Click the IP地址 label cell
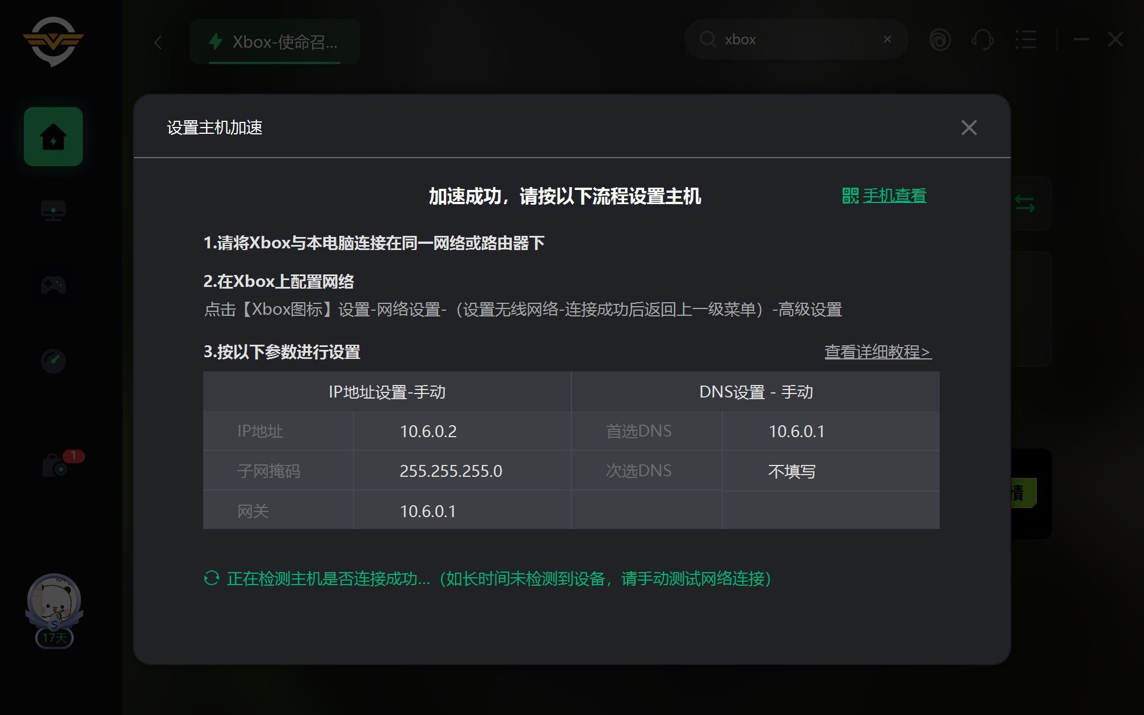 click(x=278, y=431)
